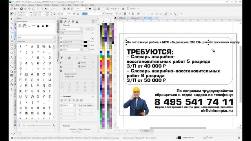Select the @ glyph in the grid
This screenshot has width=251, height=141.
point(26,74)
